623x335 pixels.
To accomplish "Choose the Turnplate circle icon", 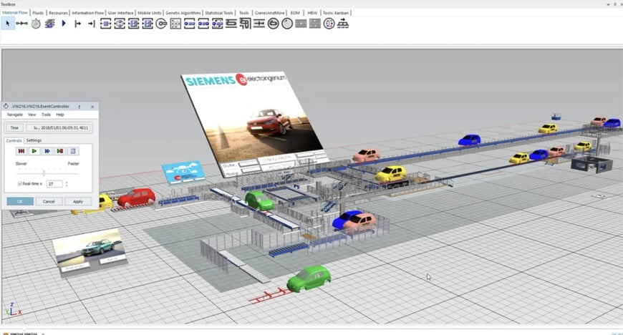I will (287, 24).
